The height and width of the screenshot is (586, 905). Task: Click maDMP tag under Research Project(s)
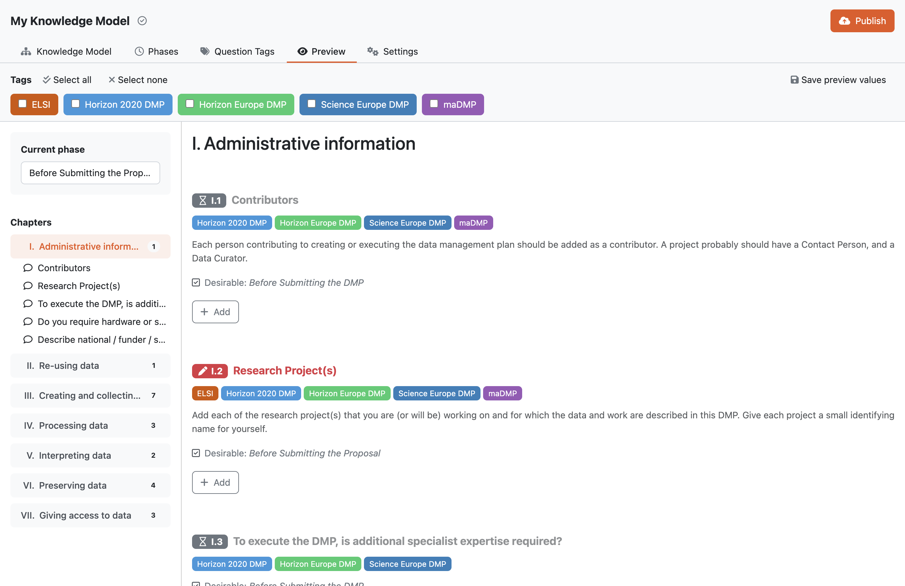click(x=503, y=394)
